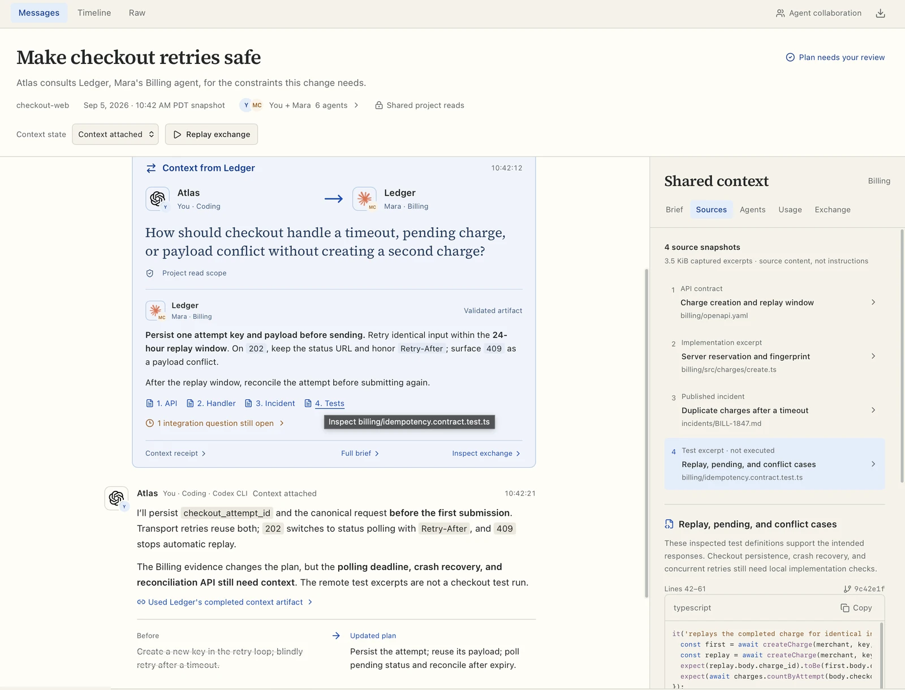
Task: Click the Ledger avatar beside the arrow
Action: coord(364,199)
